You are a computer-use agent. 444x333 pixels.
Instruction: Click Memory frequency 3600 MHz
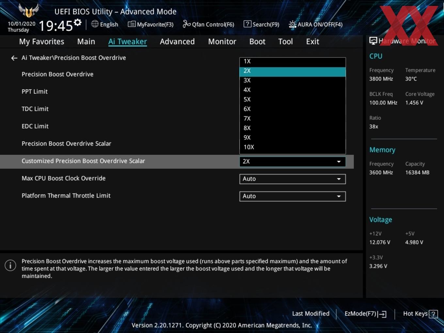(381, 173)
